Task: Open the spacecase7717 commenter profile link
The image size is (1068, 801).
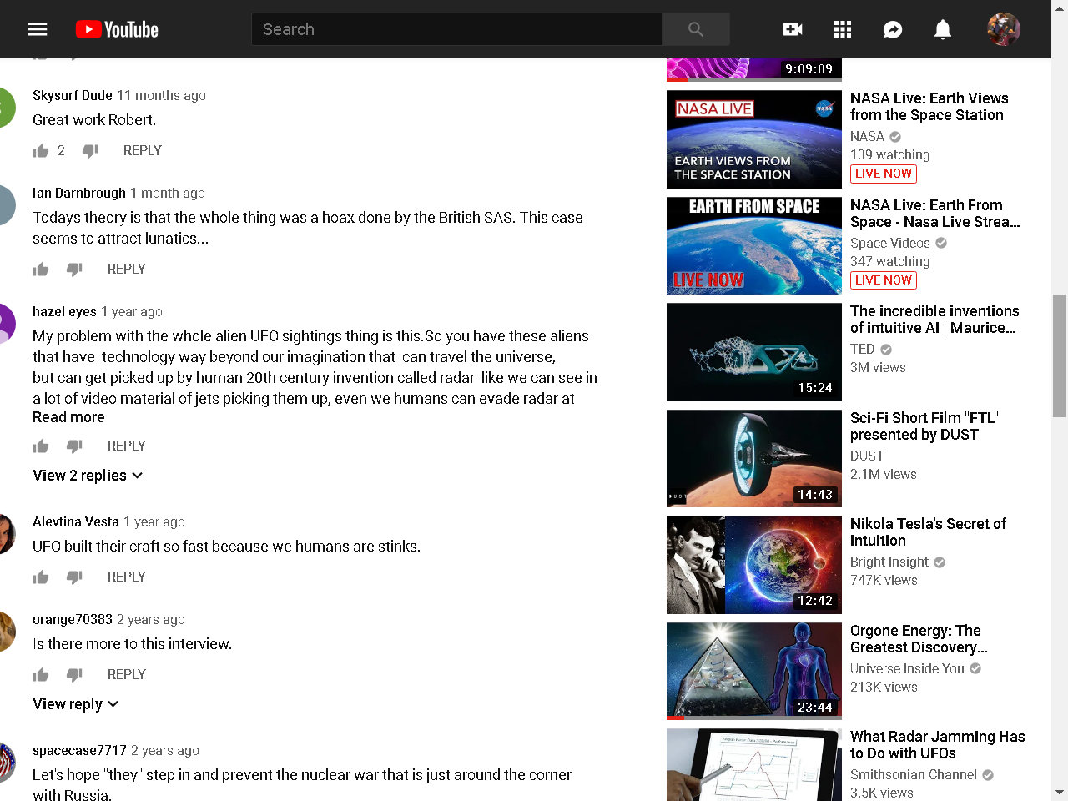Action: pyautogui.click(x=79, y=750)
